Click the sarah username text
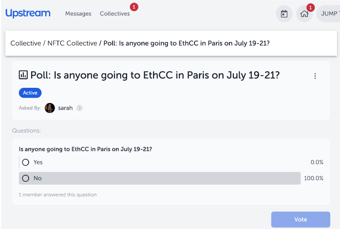This screenshot has height=229, width=340. 65,108
